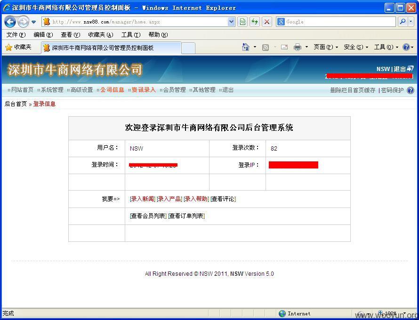Viewport: 419px width, 320px height.
Task: Click 删除栏目首页缓存 link
Action: [x=353, y=90]
